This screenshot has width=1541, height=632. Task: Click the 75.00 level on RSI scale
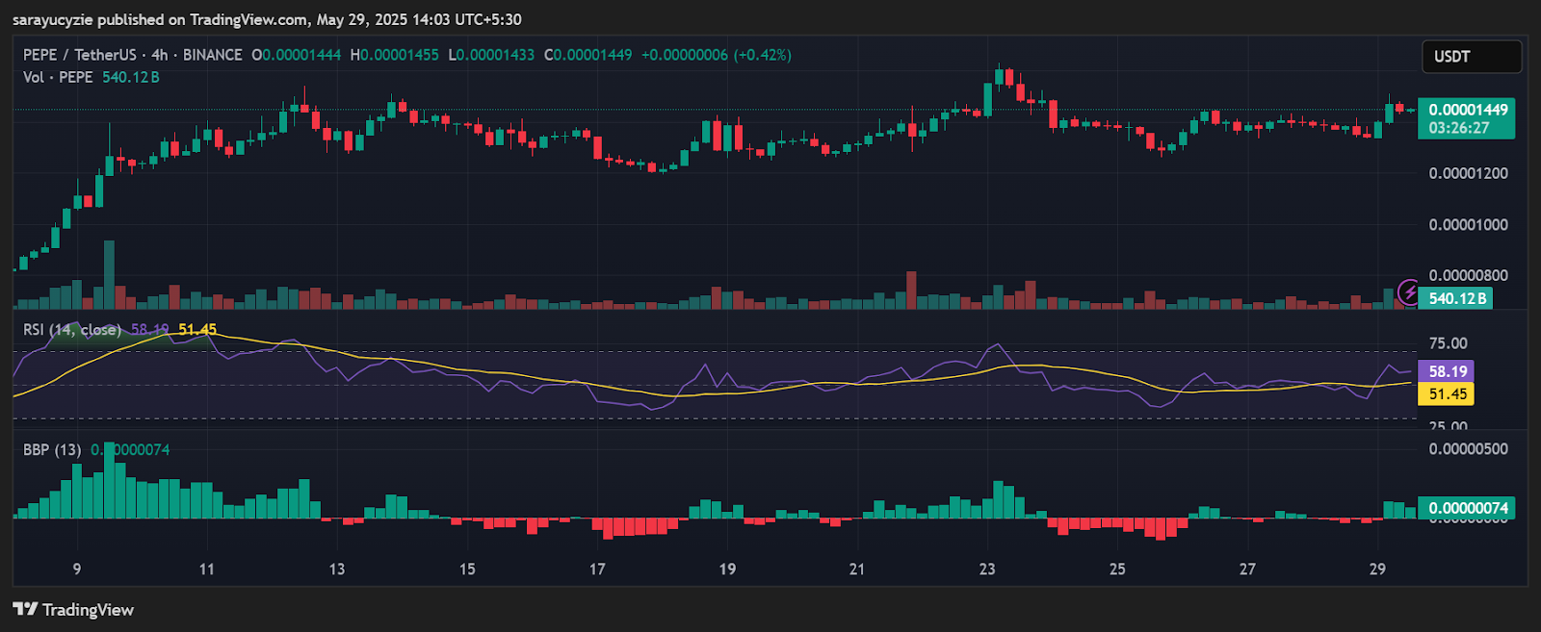point(1448,343)
